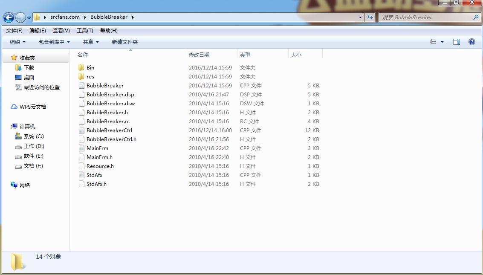Select the file name text Resource.h
This screenshot has width=483, height=275.
tap(100, 166)
